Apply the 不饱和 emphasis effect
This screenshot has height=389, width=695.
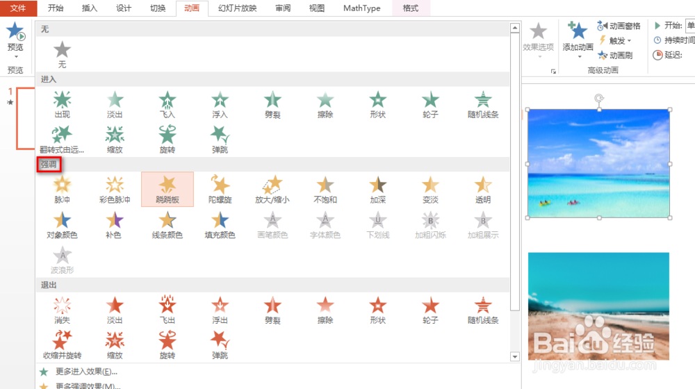325,190
